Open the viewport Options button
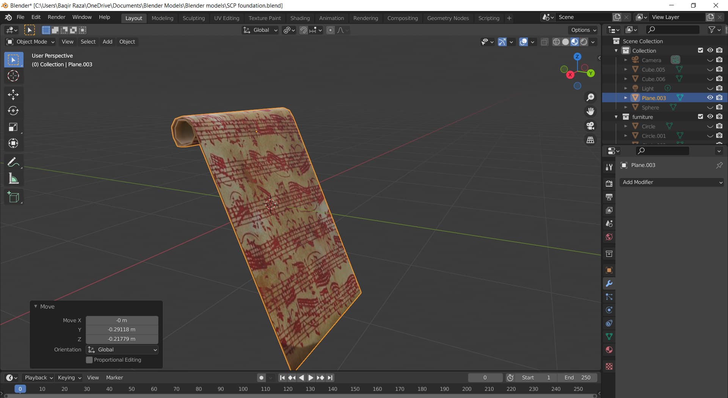This screenshot has width=728, height=398. [x=582, y=30]
